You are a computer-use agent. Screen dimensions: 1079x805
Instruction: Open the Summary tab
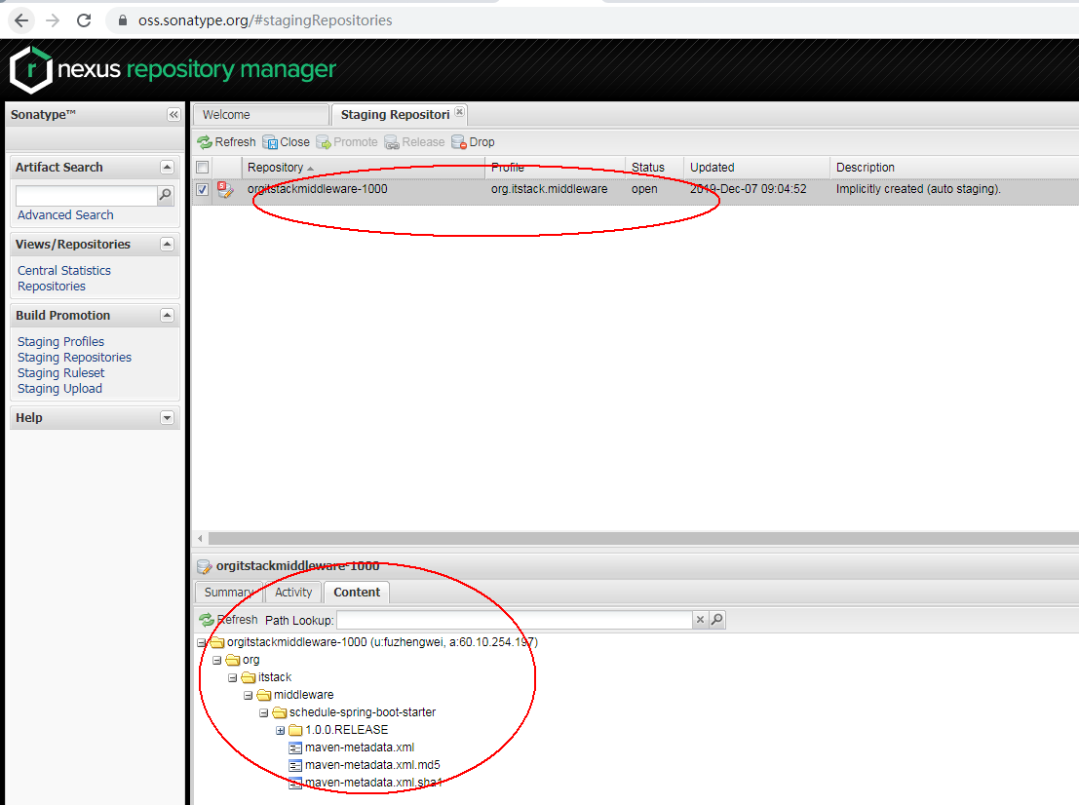coord(229,593)
